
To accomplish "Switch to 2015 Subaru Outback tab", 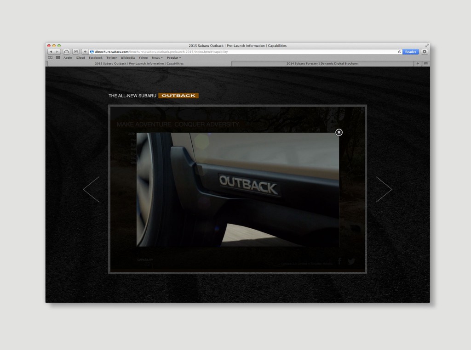I will [139, 63].
